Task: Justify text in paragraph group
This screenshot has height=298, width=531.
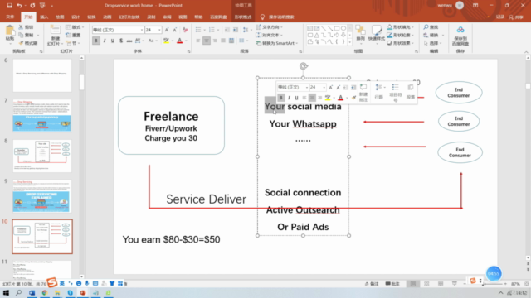Action: point(223,41)
